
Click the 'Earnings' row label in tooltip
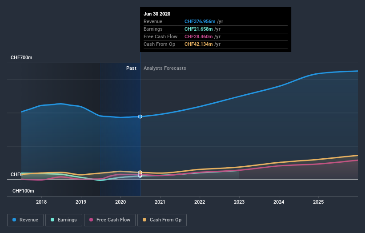[153, 29]
